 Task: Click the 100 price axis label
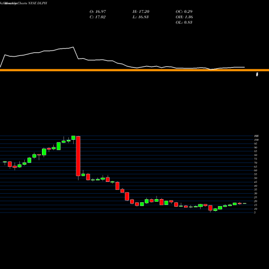click(256, 140)
